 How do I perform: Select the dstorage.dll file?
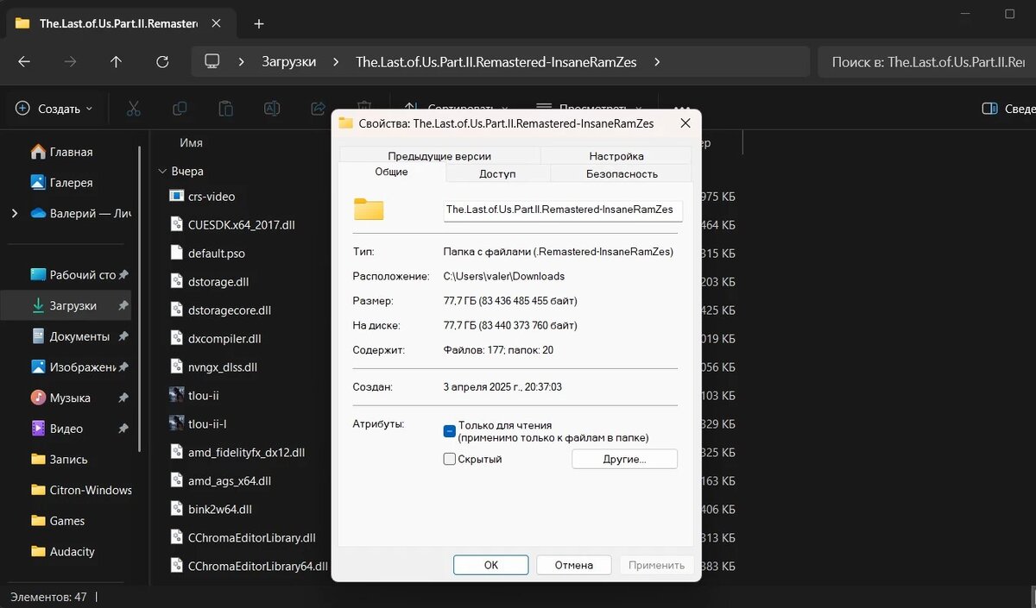[208, 282]
